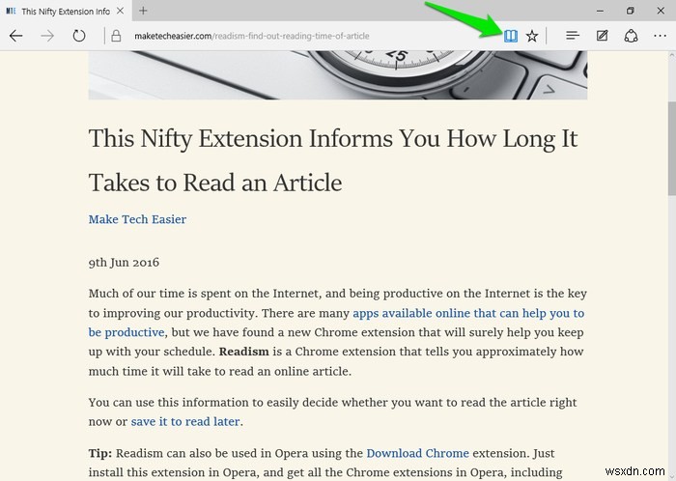Open the Hub three-lines icon
The image size is (676, 481).
pos(572,36)
